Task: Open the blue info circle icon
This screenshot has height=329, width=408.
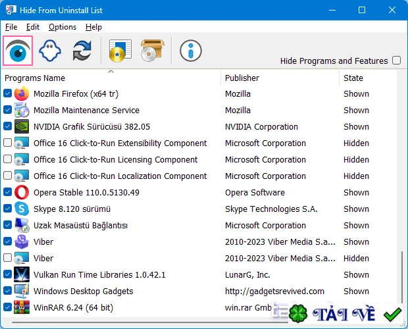Action: [191, 51]
